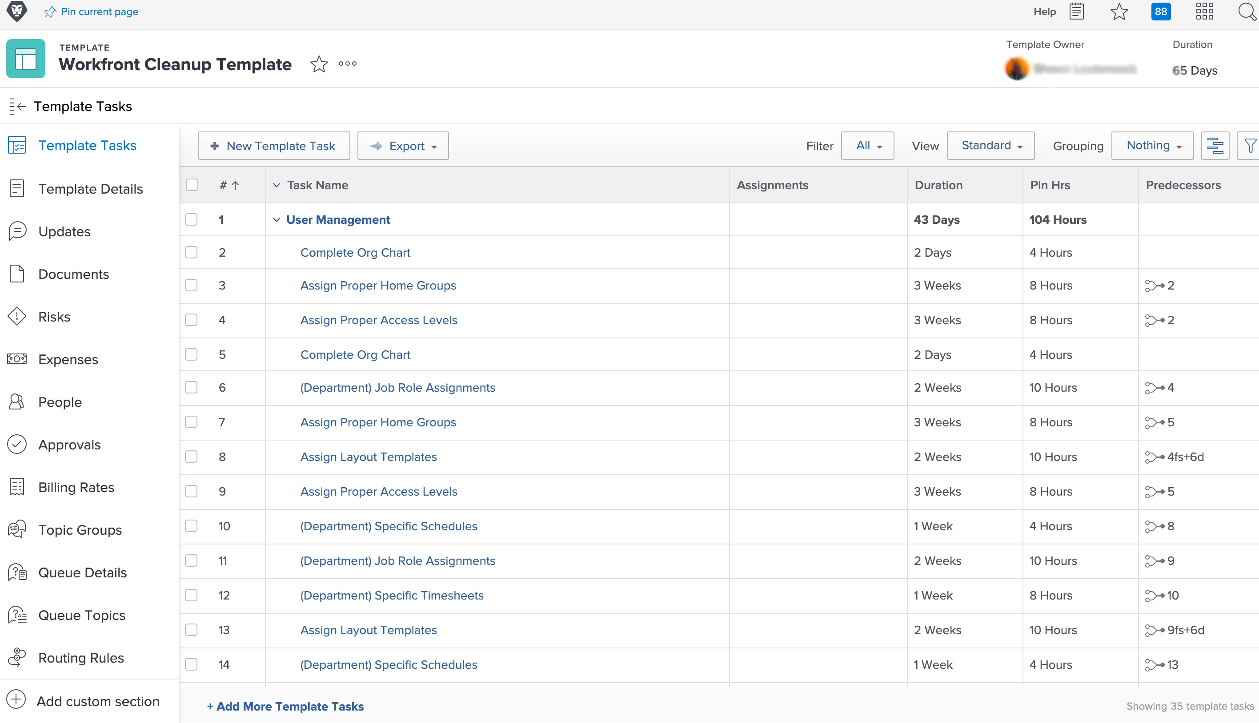Check the select-all header checkbox
The image size is (1259, 723).
point(192,185)
